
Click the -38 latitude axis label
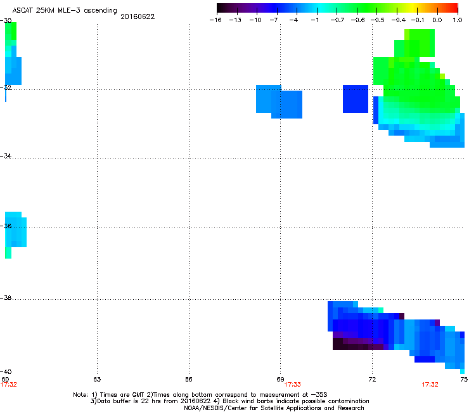point(6,298)
